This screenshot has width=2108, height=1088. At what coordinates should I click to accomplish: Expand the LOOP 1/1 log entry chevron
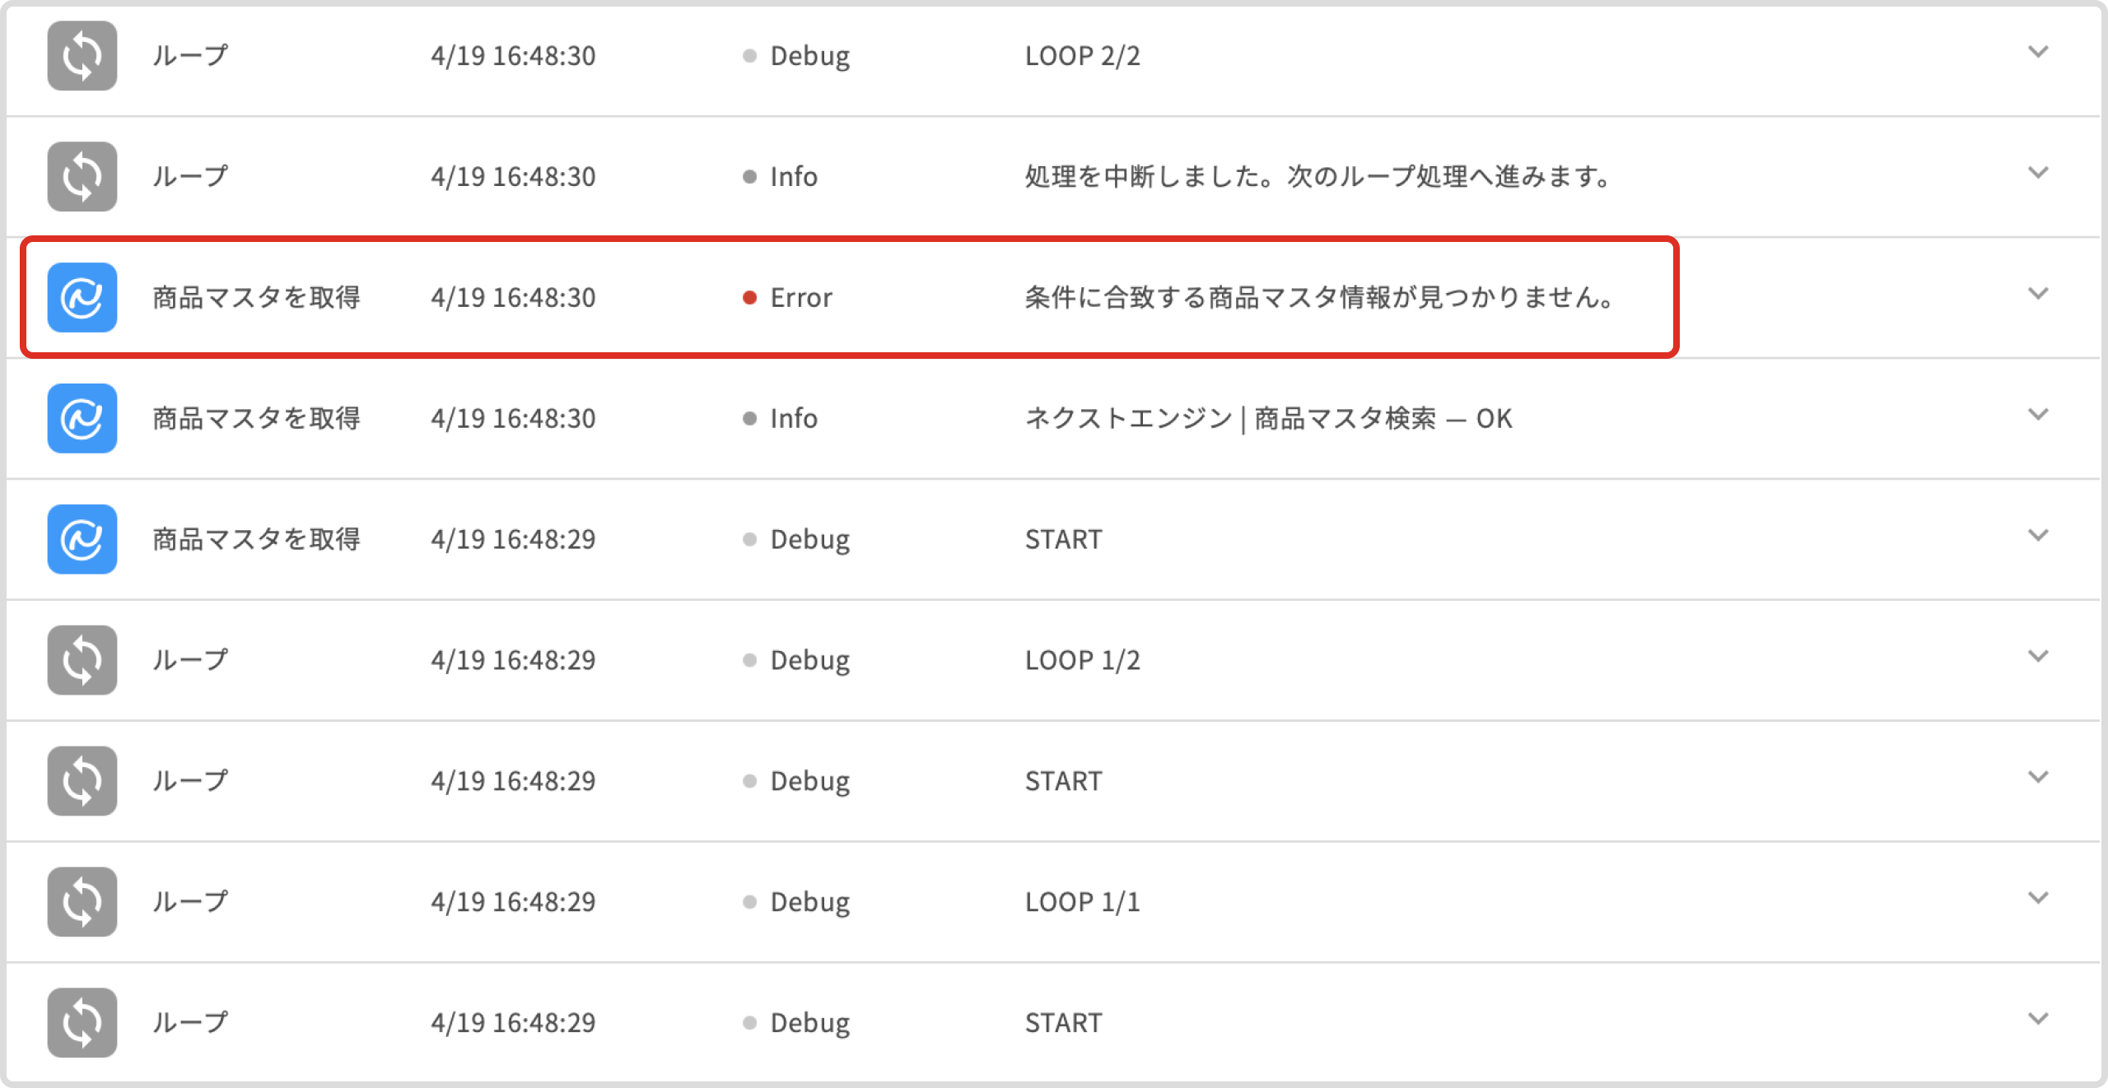2038,899
